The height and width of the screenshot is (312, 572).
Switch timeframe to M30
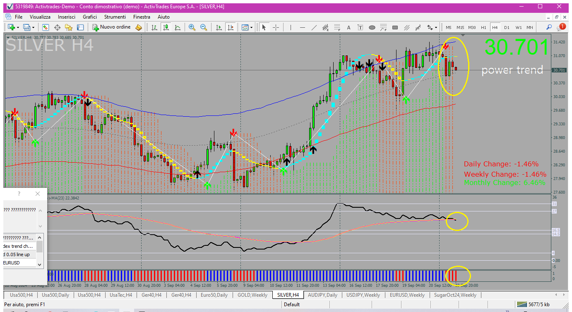click(472, 27)
